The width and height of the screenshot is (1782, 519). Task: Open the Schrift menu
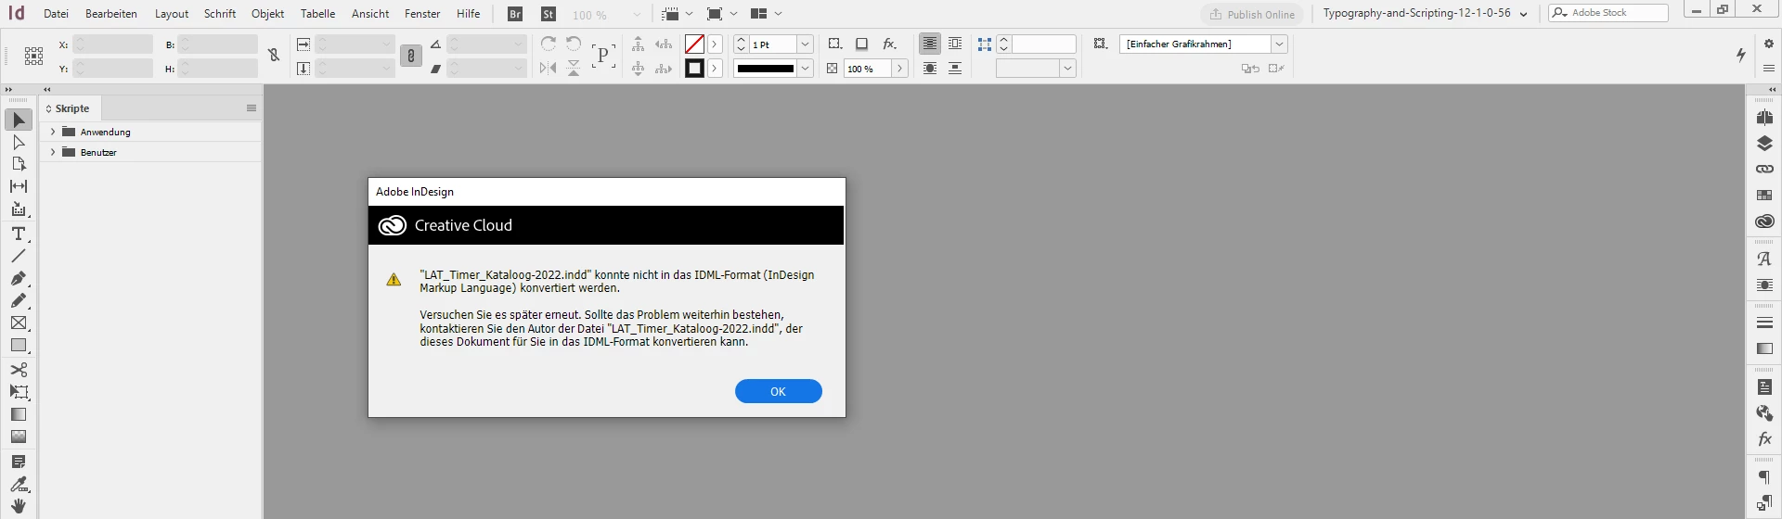click(x=220, y=14)
